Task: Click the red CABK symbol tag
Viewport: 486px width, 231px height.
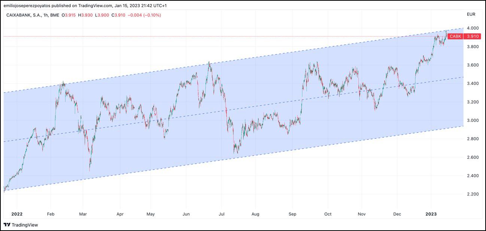Action: click(x=455, y=36)
